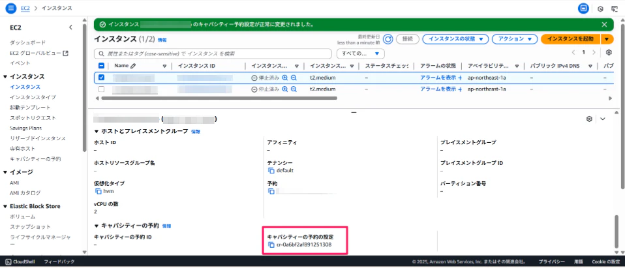Open the Dashboard nav item
The width and height of the screenshot is (625, 268).
click(x=28, y=42)
